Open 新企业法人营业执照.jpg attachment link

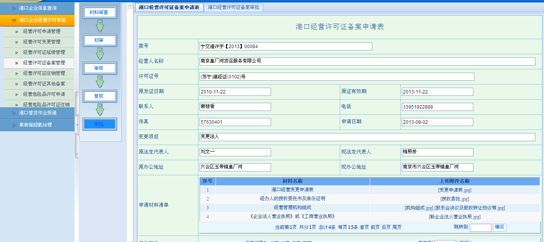tap(454, 217)
